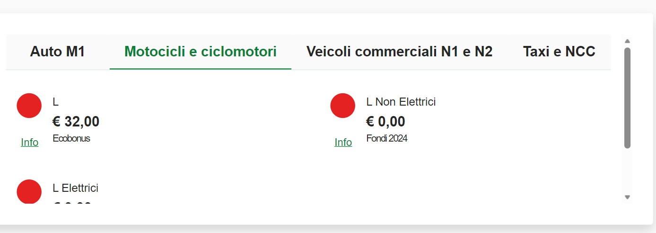Click the € 0,00 amount under L Non Elettrici
This screenshot has width=656, height=233.
click(x=386, y=122)
